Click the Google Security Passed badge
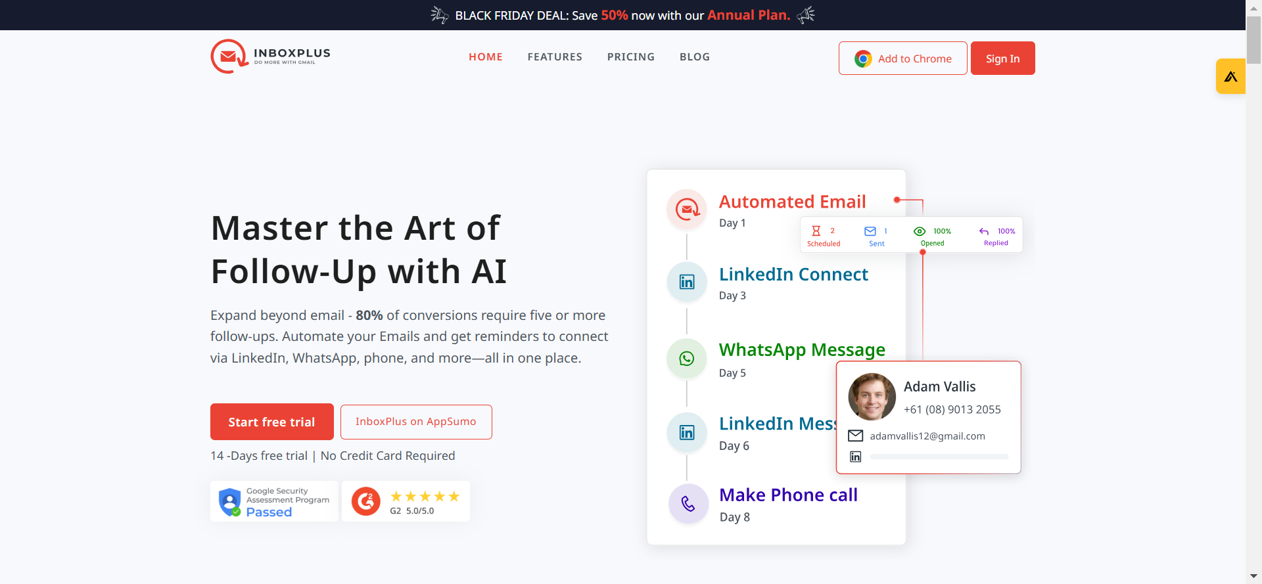The image size is (1262, 584). 274,502
